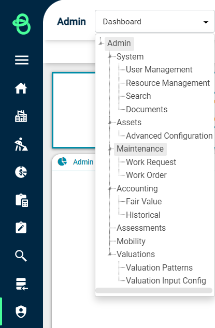Open the Admin pie chart tab
The width and height of the screenshot is (215, 328).
coord(76,162)
